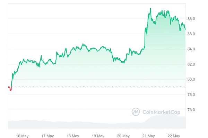This screenshot has height=138, width=208.
Task: Click the 88.0 price axis label
Action: coord(191,19)
